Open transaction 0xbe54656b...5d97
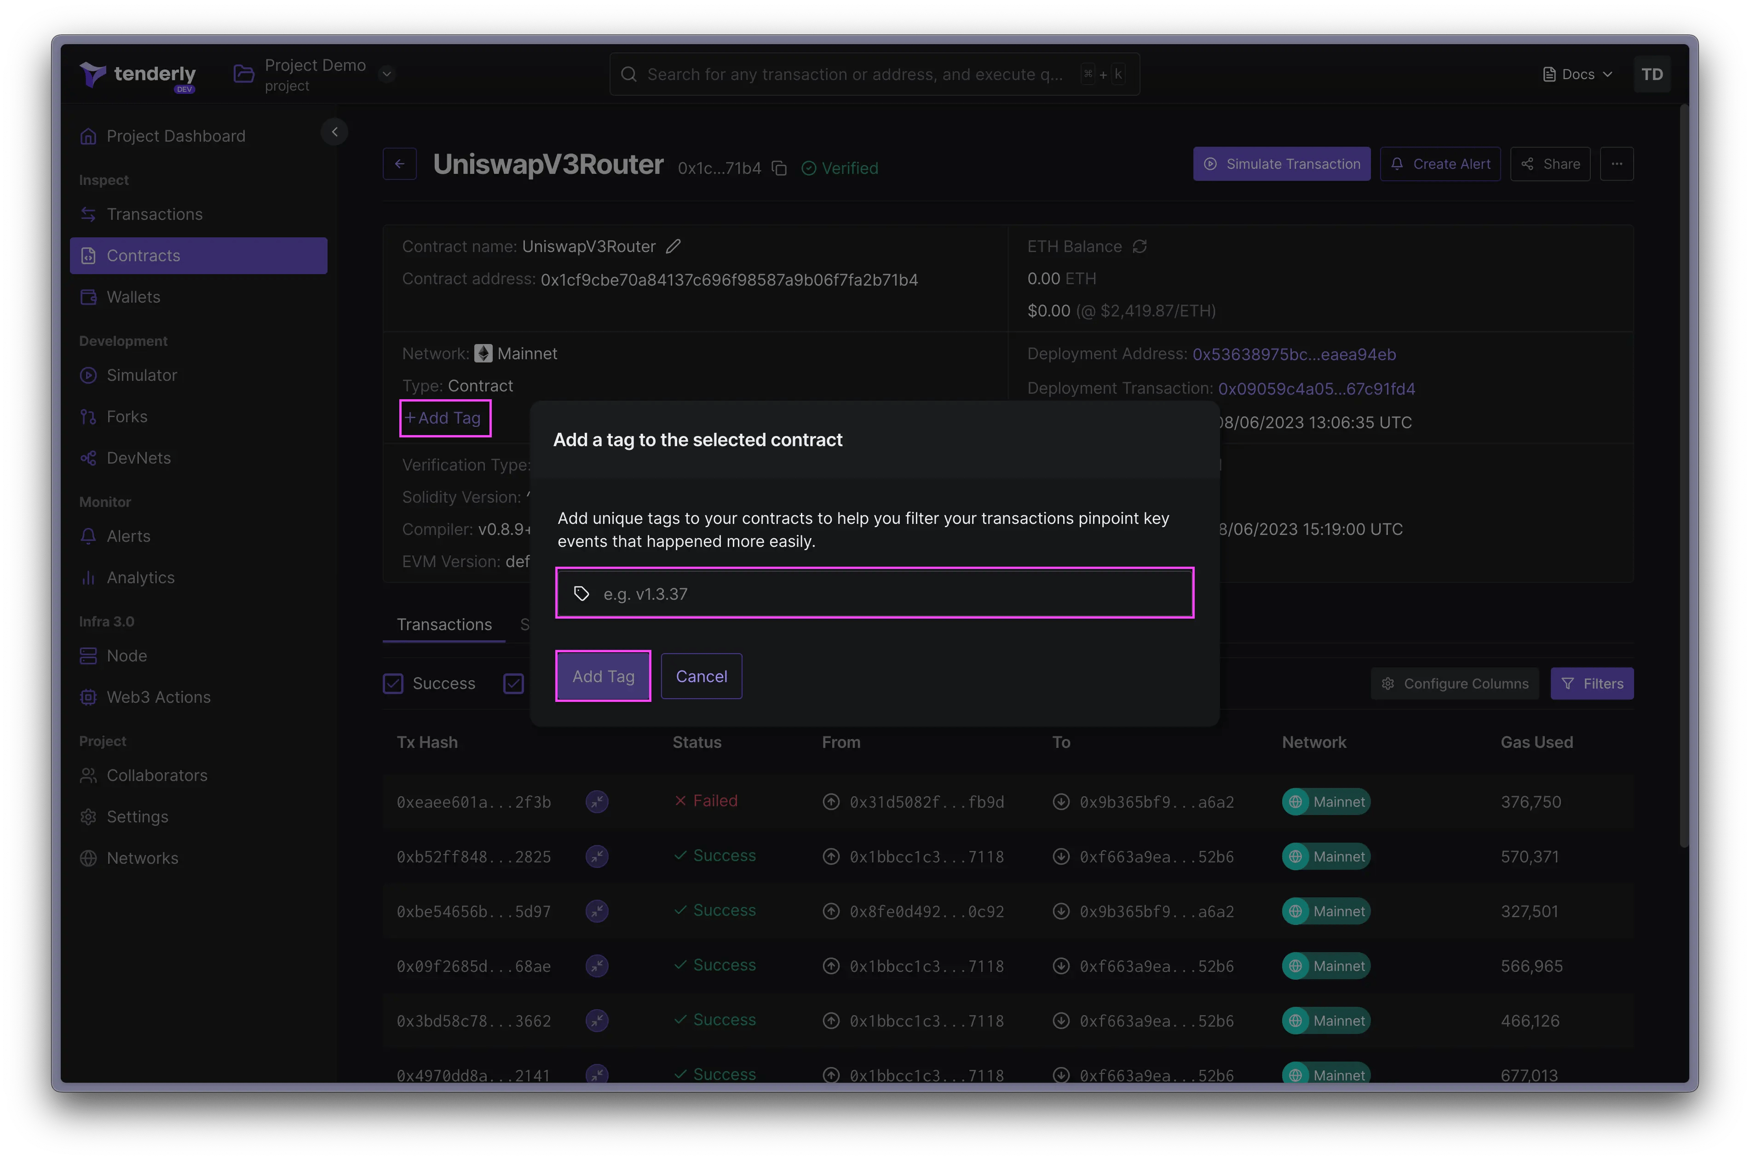1750x1160 pixels. coord(473,912)
